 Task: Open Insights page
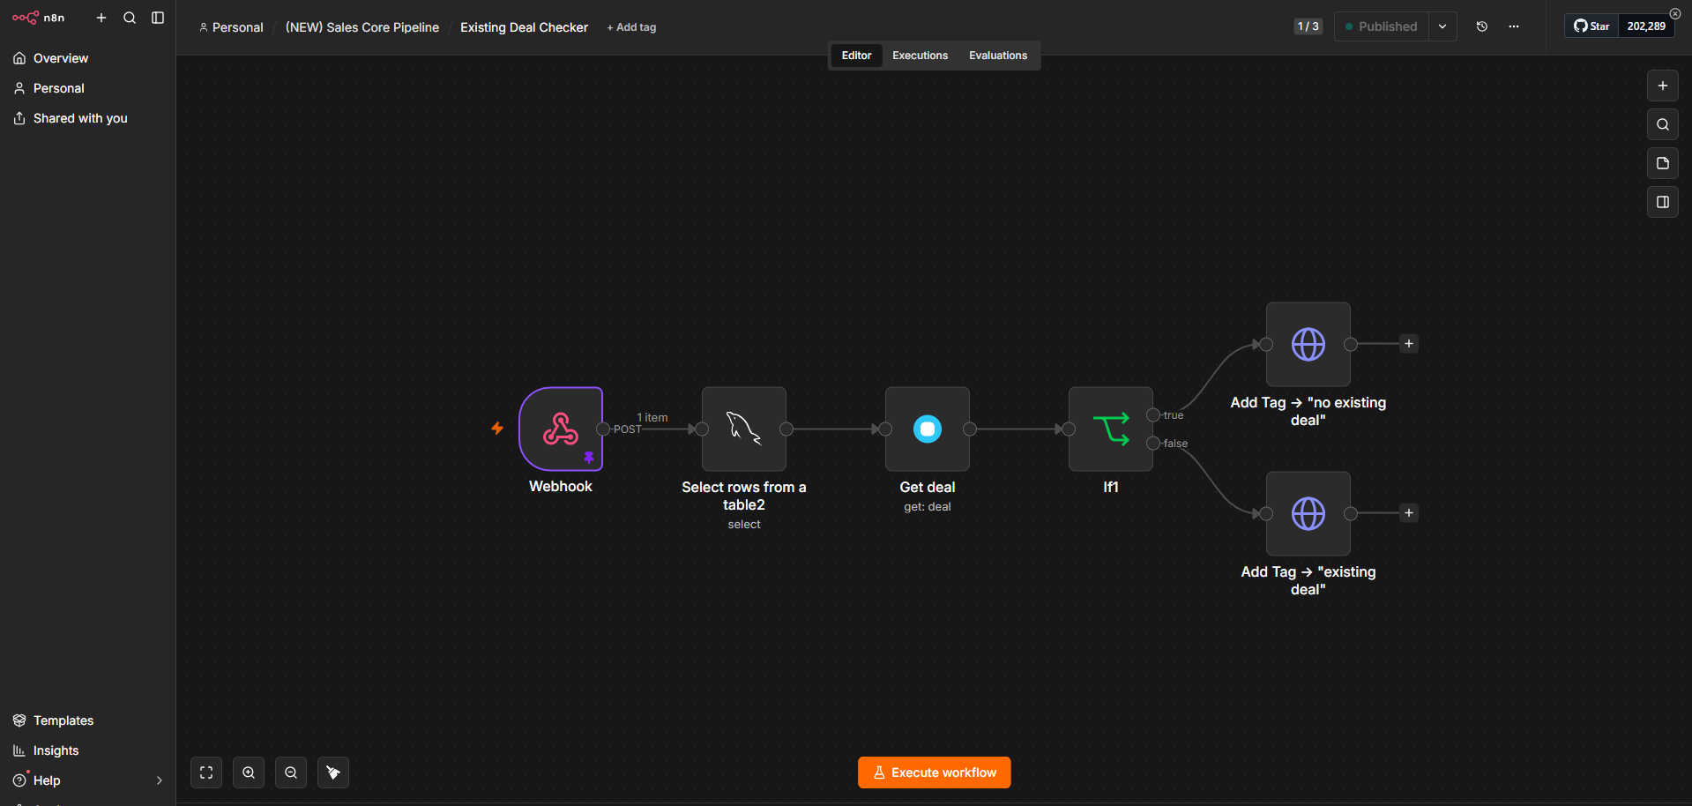click(88, 750)
